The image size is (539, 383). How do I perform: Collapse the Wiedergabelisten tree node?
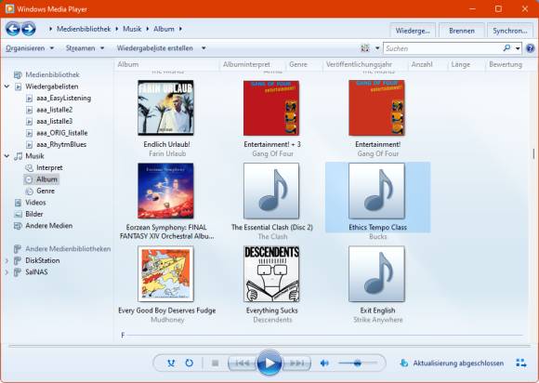click(7, 86)
